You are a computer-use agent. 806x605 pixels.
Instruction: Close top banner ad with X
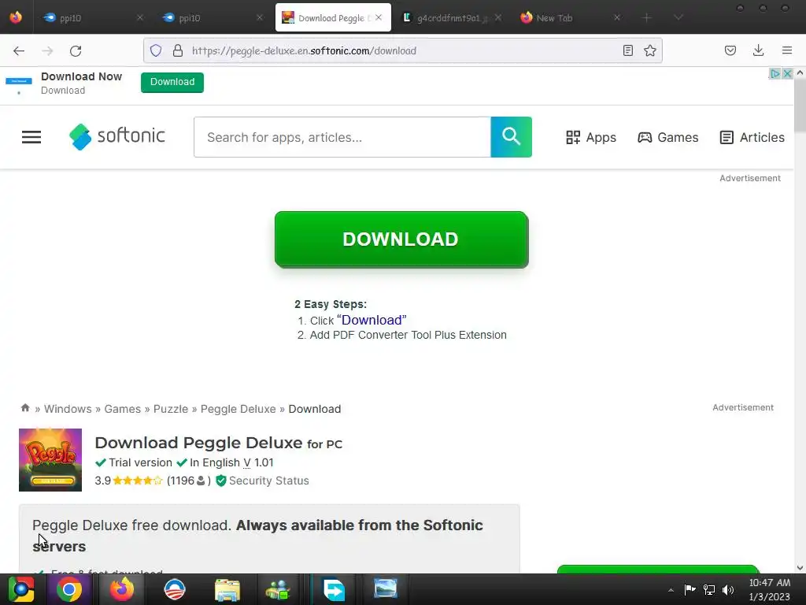click(787, 73)
